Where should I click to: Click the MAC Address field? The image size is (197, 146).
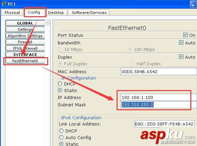pyautogui.click(x=159, y=72)
